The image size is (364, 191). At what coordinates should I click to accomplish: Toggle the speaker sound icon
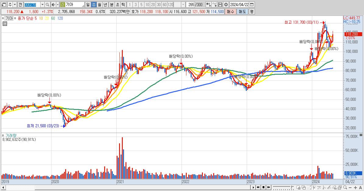pos(53,5)
